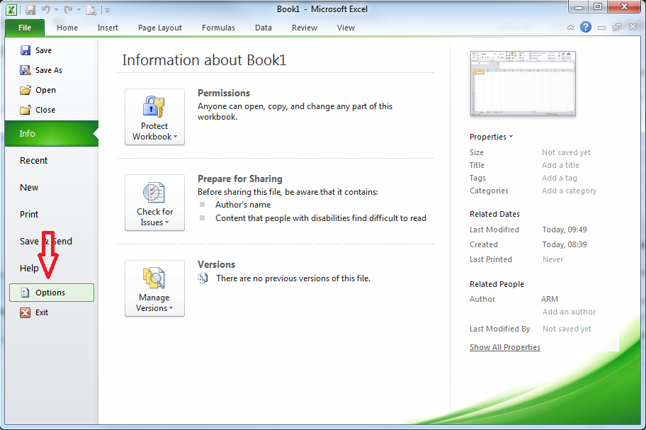The image size is (646, 430).
Task: Click the Excel application icon in title bar
Action: 11,9
